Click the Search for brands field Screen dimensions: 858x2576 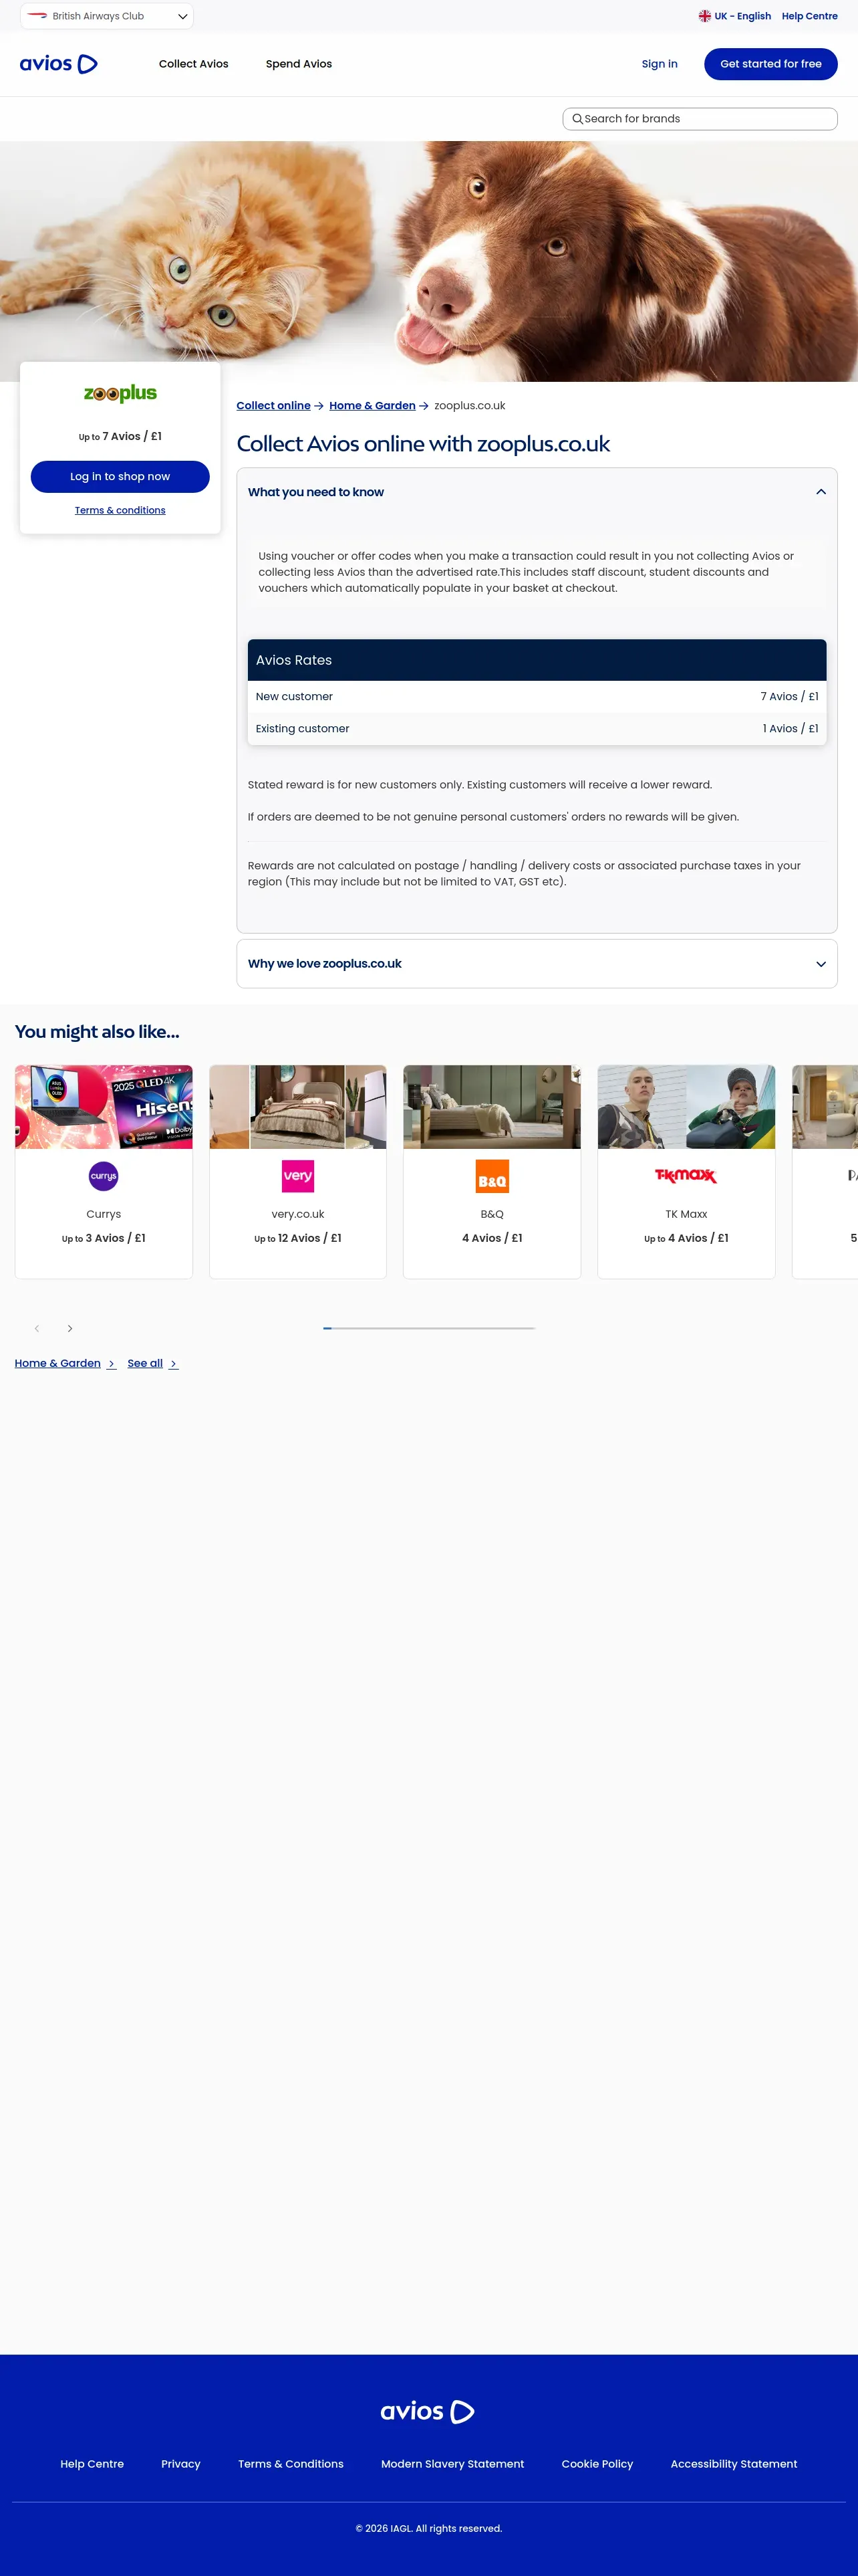[700, 119]
